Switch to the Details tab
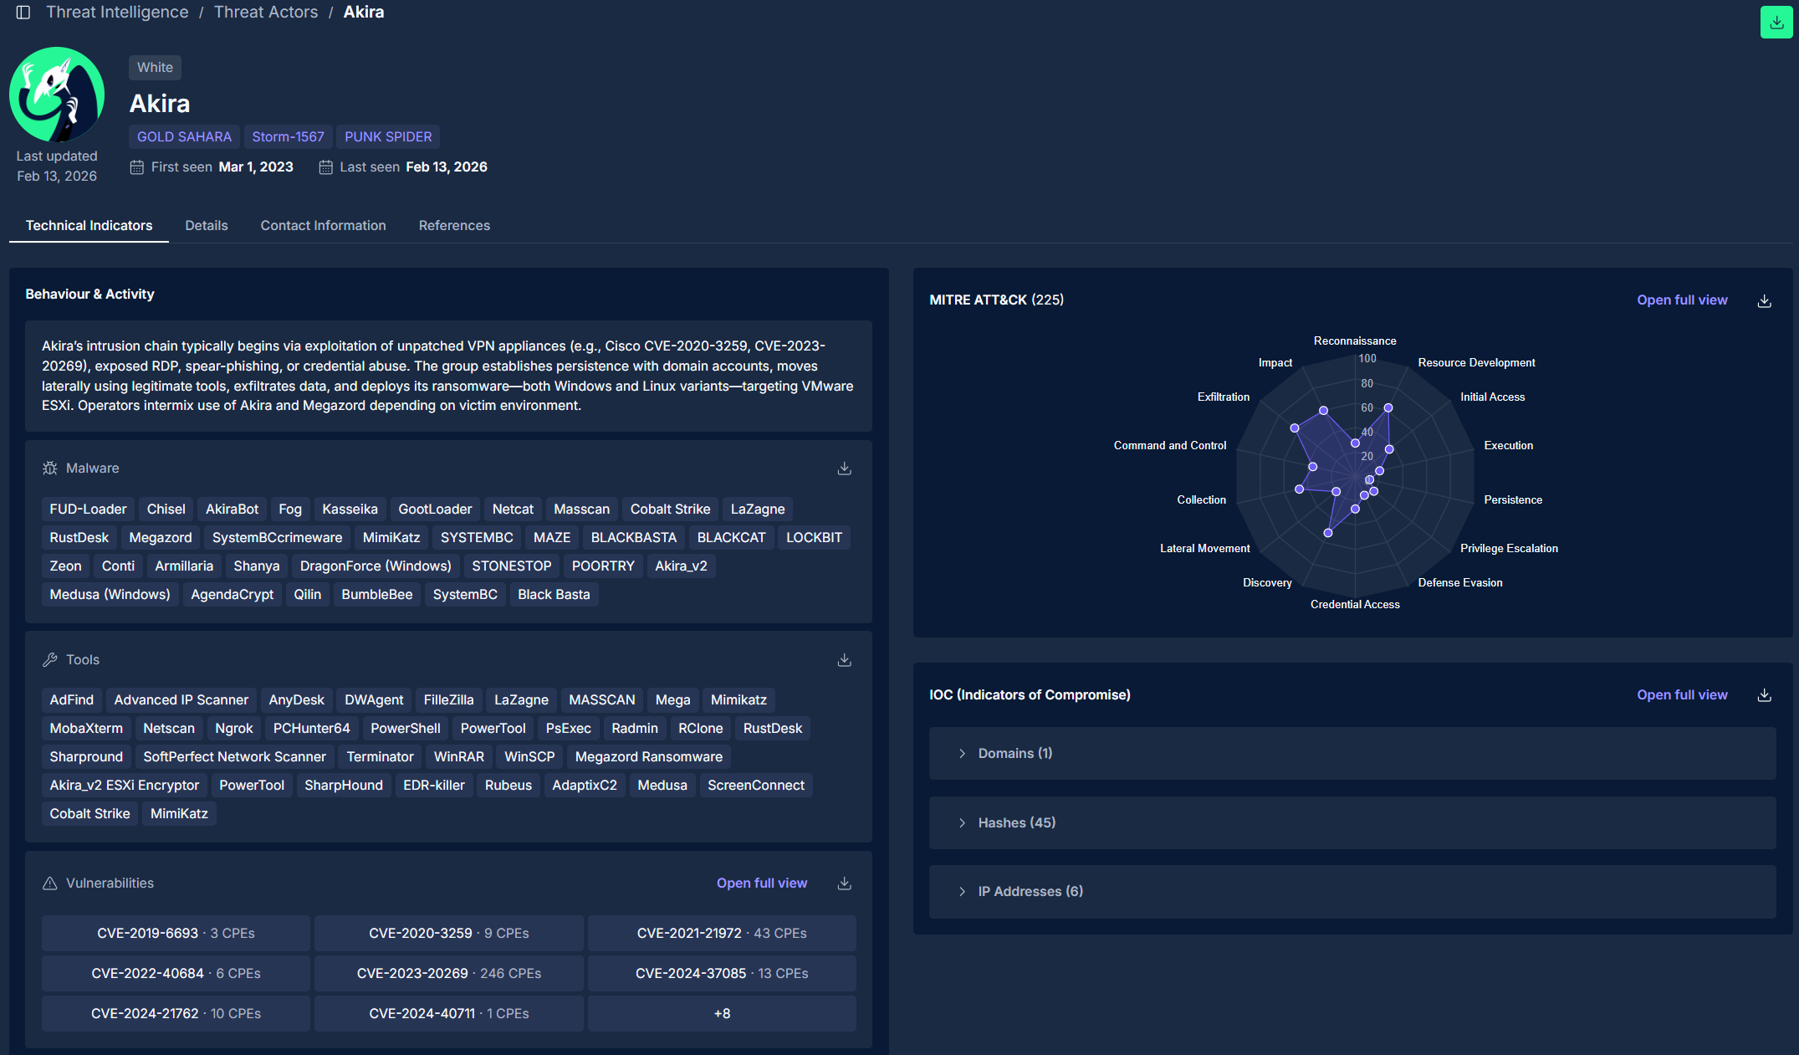The image size is (1799, 1055). tap(206, 225)
